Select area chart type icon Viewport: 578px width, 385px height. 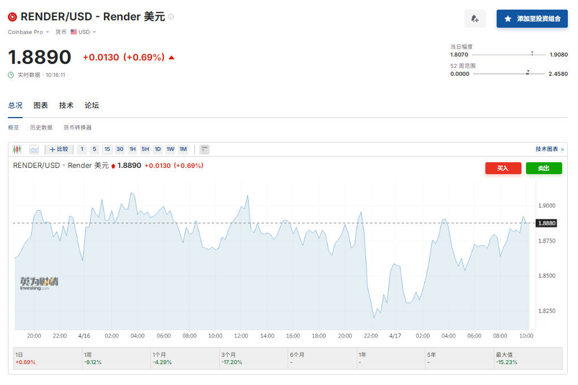tap(34, 149)
